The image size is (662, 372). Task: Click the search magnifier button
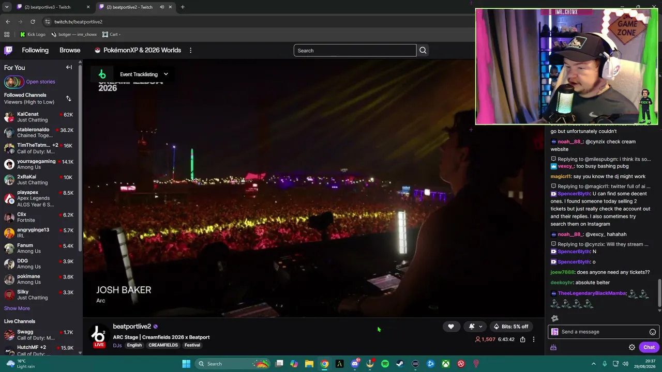tap(423, 50)
